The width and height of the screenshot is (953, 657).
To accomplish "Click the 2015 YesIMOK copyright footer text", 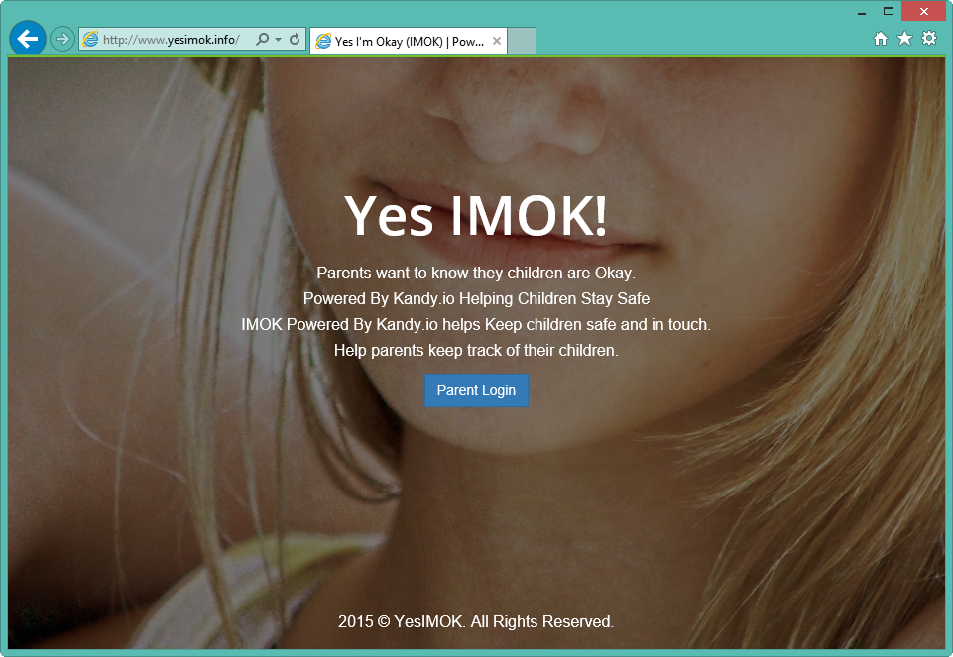I will point(476,621).
